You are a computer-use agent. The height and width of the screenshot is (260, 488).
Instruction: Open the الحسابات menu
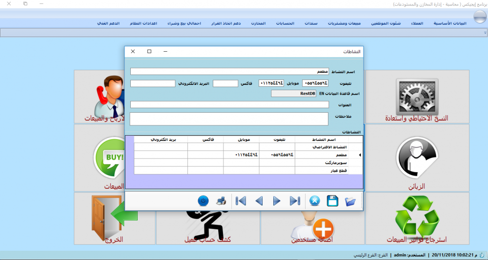click(x=285, y=23)
